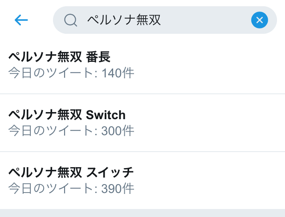Click the 140件 number in the first result
This screenshot has height=217, width=285.
(x=118, y=73)
